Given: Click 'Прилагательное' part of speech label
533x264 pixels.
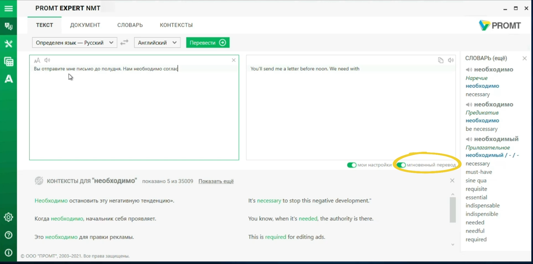Looking at the screenshot, I should (488, 147).
